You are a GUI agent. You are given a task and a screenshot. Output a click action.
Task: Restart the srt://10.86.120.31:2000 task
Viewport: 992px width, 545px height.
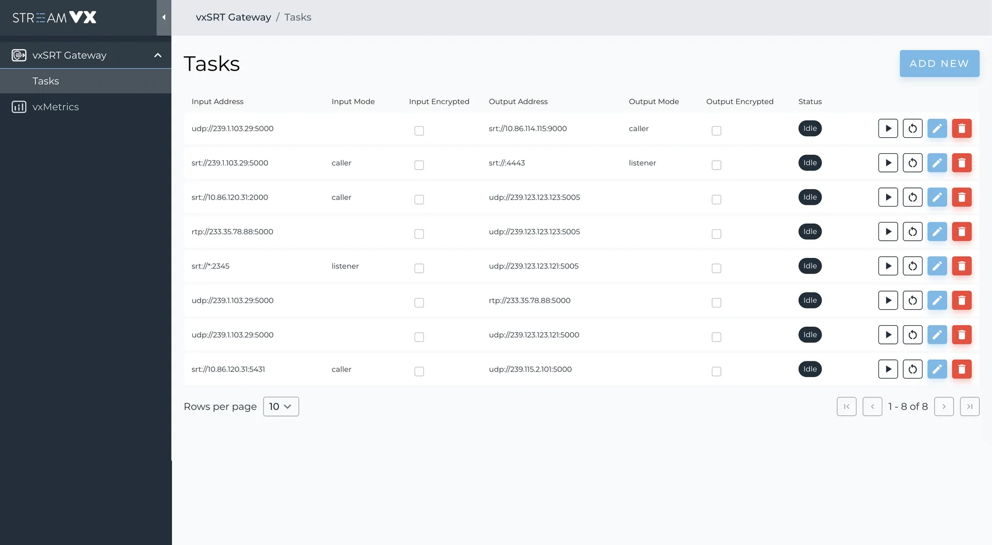pyautogui.click(x=913, y=197)
